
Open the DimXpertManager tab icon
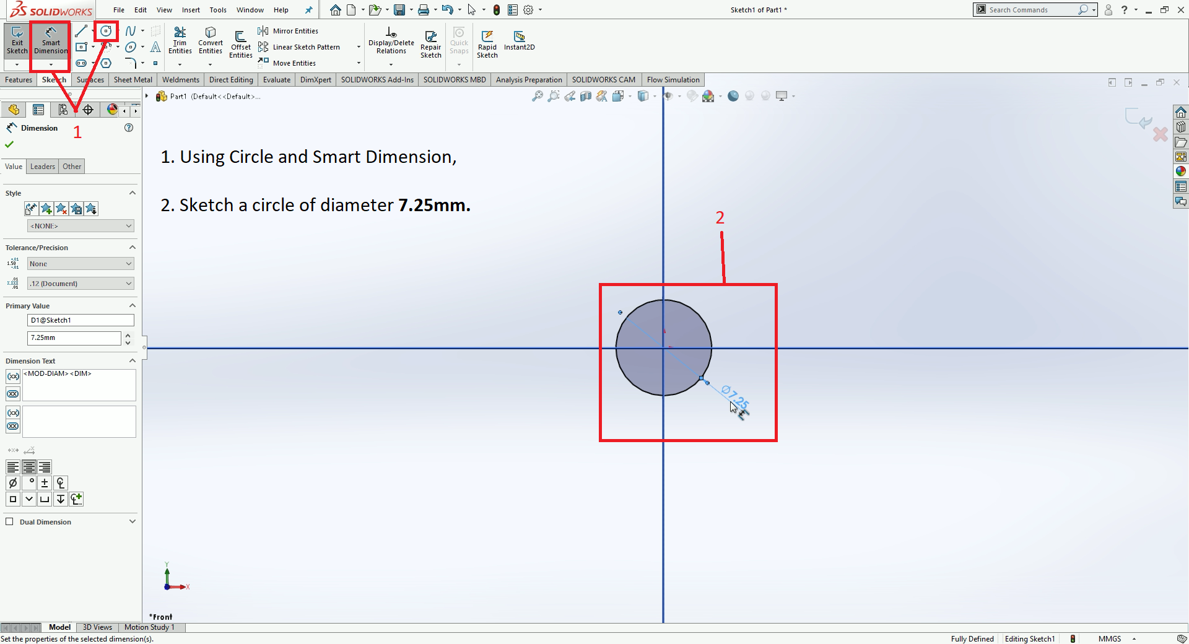pos(88,110)
